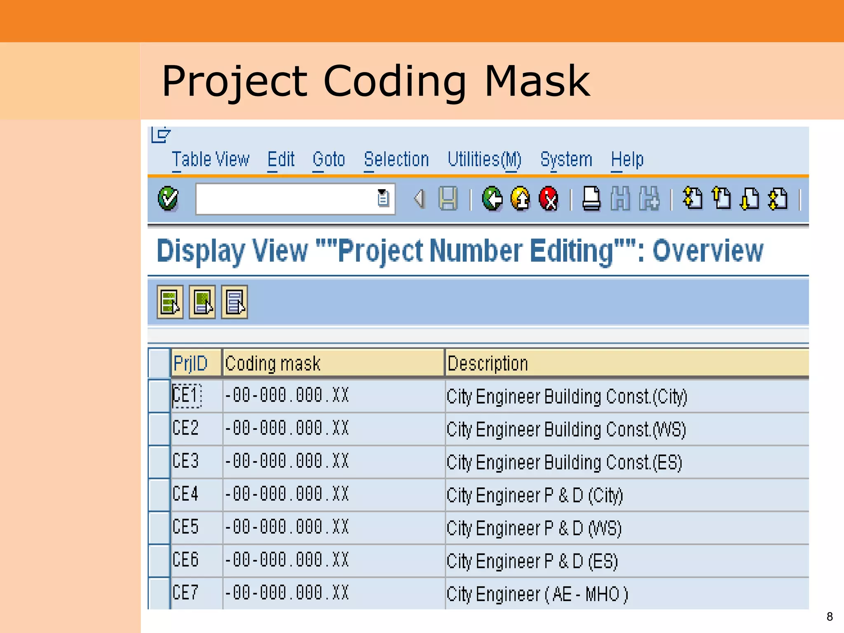Select row CE6 via its row selector
Viewport: 844px width, 633px height.
click(x=159, y=561)
